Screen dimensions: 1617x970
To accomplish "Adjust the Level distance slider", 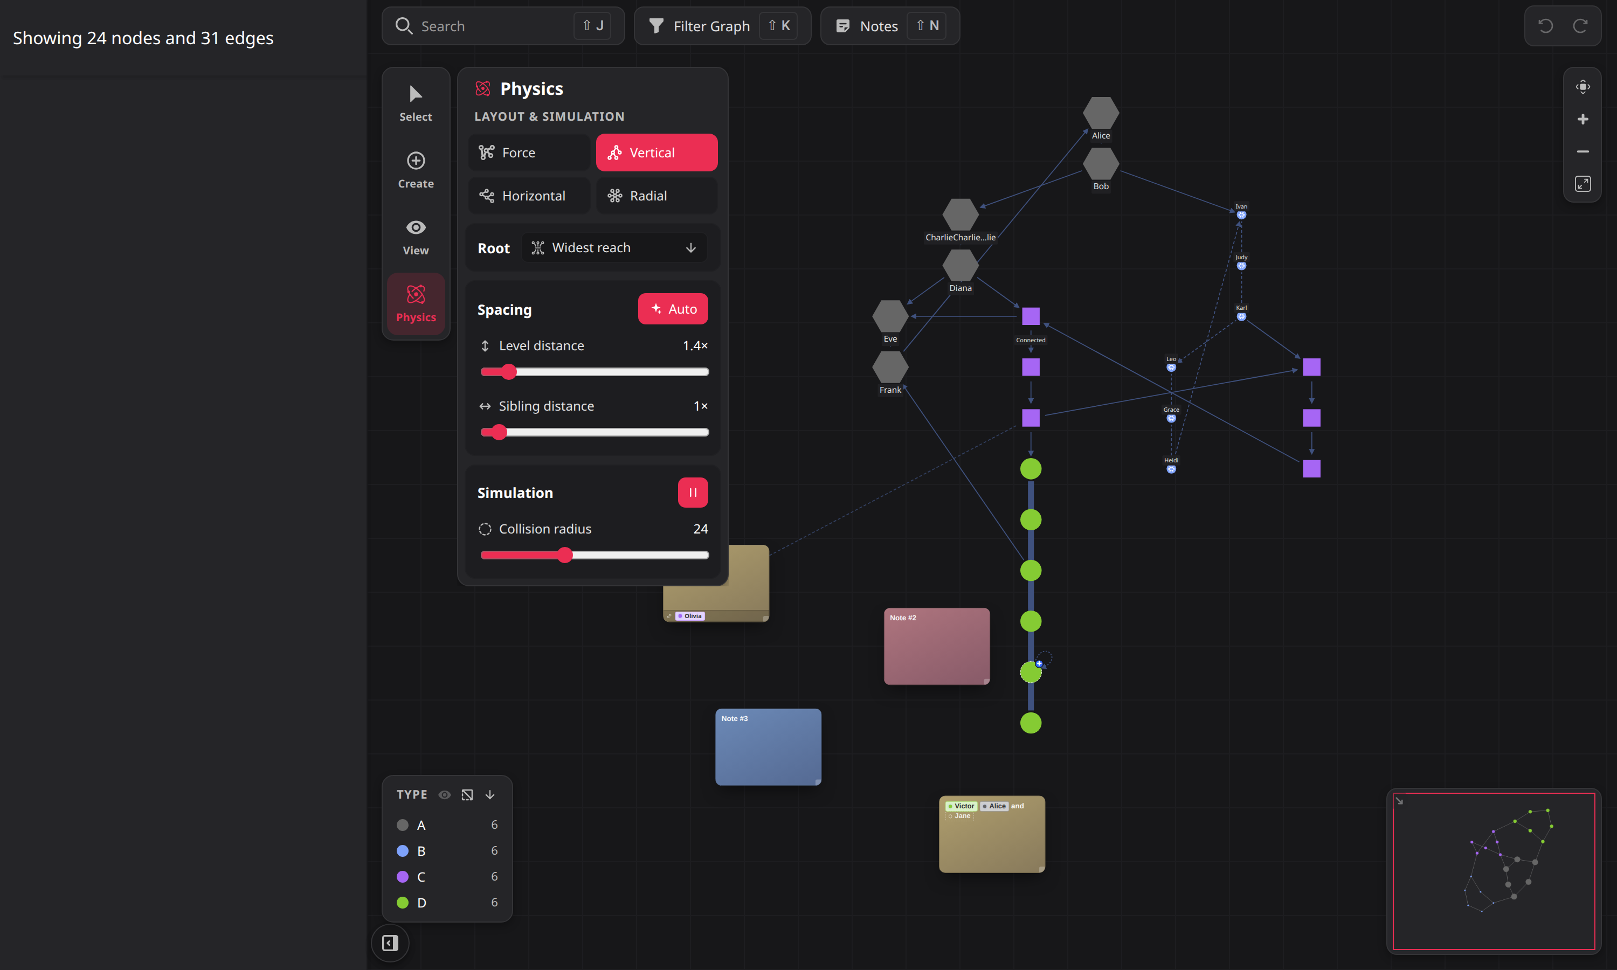I will tap(594, 372).
